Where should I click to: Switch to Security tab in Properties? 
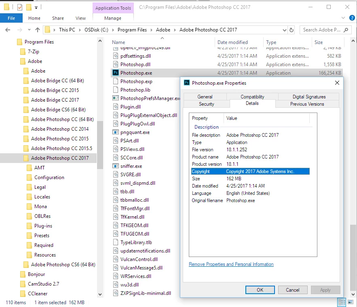[207, 104]
